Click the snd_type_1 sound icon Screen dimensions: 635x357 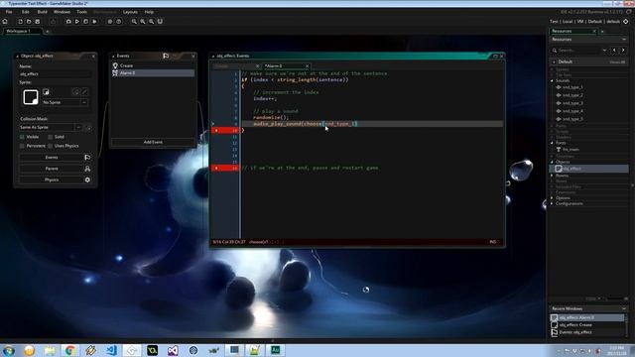[559, 87]
